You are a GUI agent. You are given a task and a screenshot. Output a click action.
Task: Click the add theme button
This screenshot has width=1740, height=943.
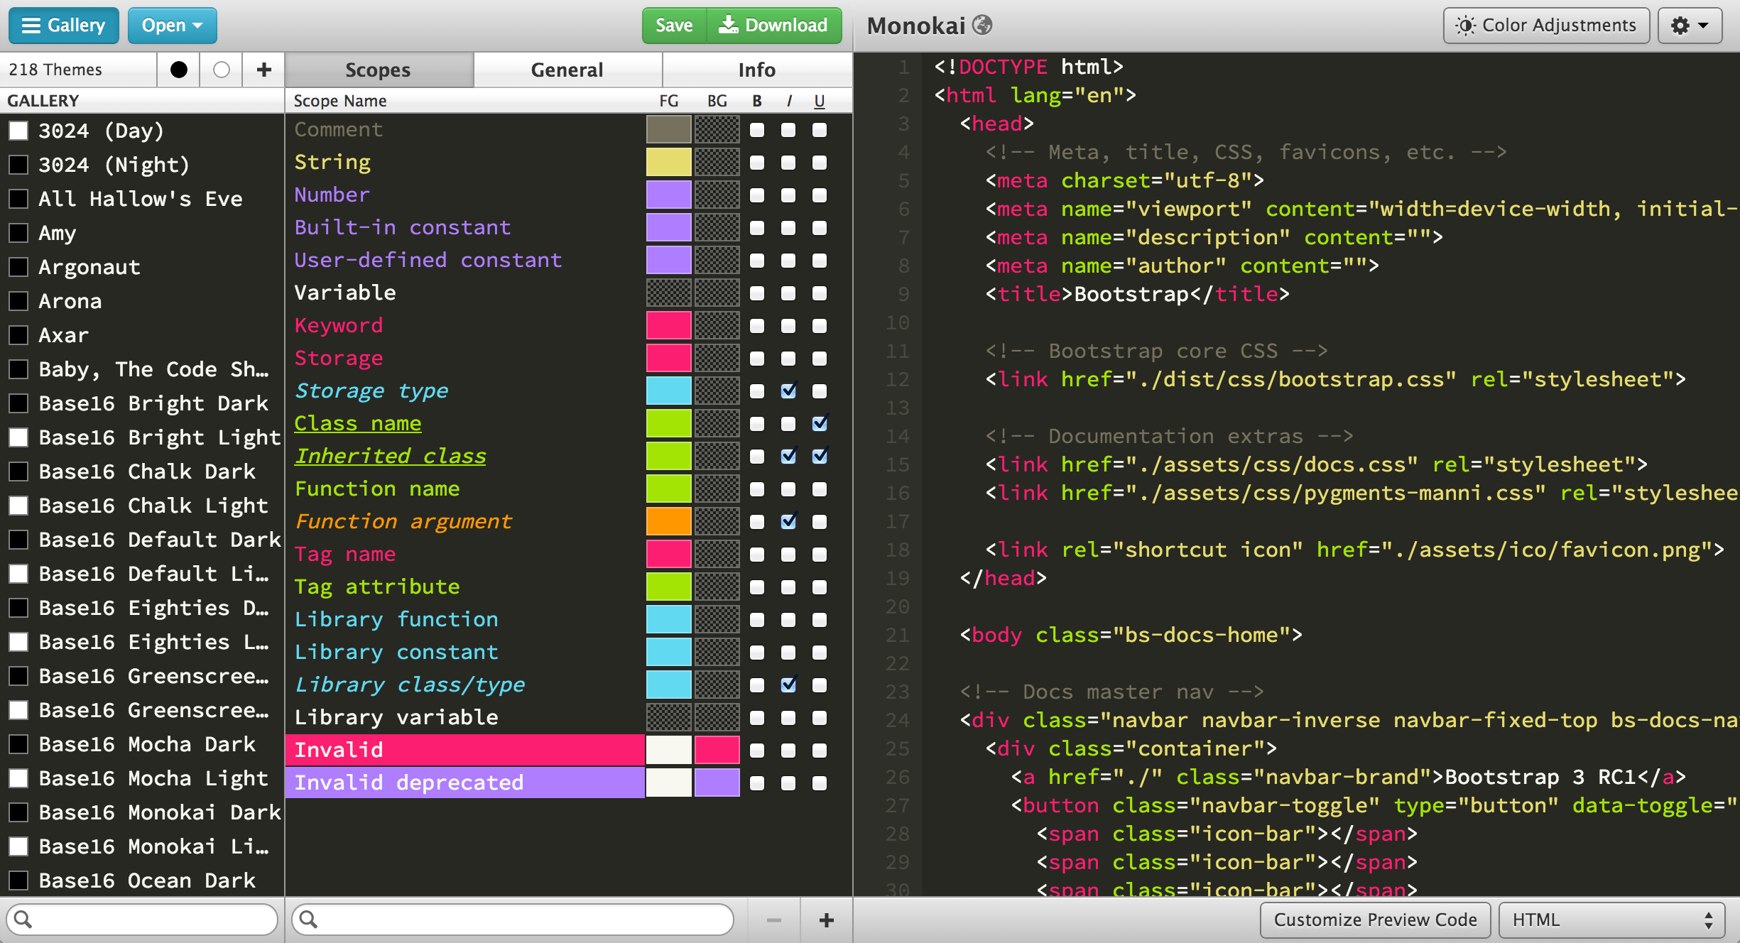[263, 70]
